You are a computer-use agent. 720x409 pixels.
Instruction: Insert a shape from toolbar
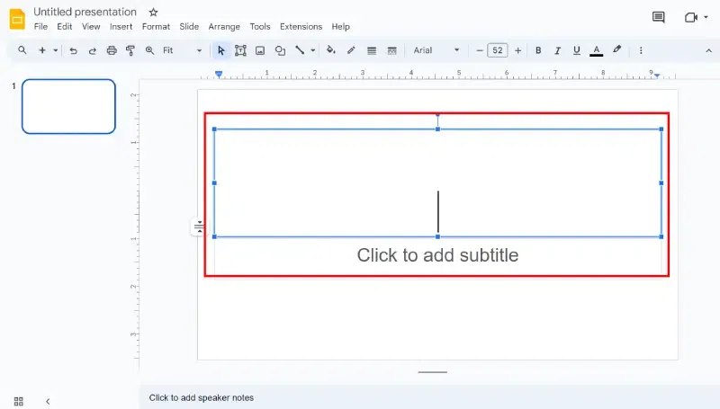(280, 50)
